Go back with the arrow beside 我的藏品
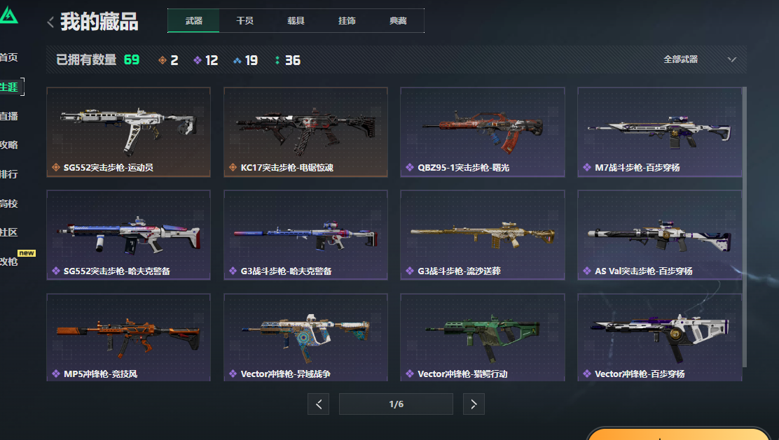The image size is (779, 440). pos(50,22)
